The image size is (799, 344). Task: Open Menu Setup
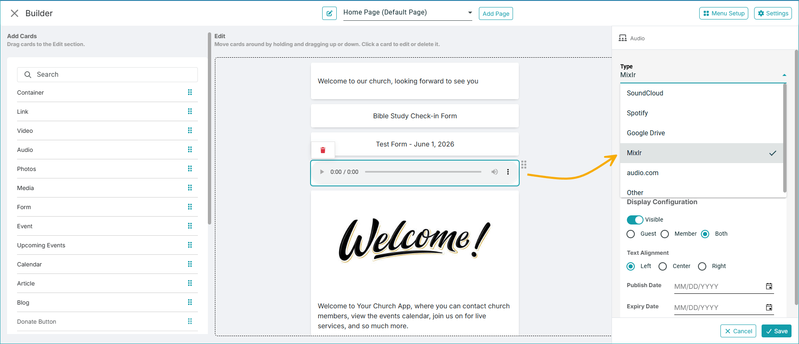tap(724, 13)
